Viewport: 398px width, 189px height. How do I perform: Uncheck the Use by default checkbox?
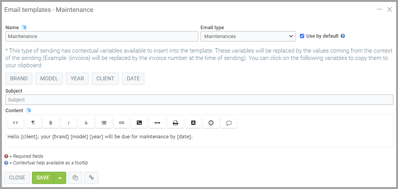pyautogui.click(x=302, y=36)
